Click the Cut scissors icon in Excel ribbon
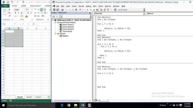This screenshot has width=193, height=108. (9, 10)
